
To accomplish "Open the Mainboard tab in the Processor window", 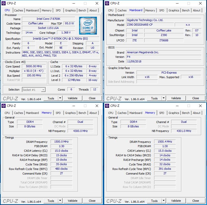I will (32, 10).
